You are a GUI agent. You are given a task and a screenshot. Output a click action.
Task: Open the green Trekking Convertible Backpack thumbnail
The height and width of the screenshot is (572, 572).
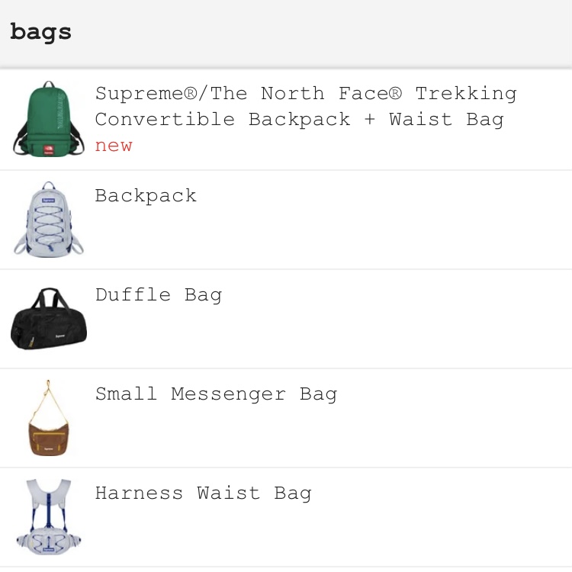point(49,120)
